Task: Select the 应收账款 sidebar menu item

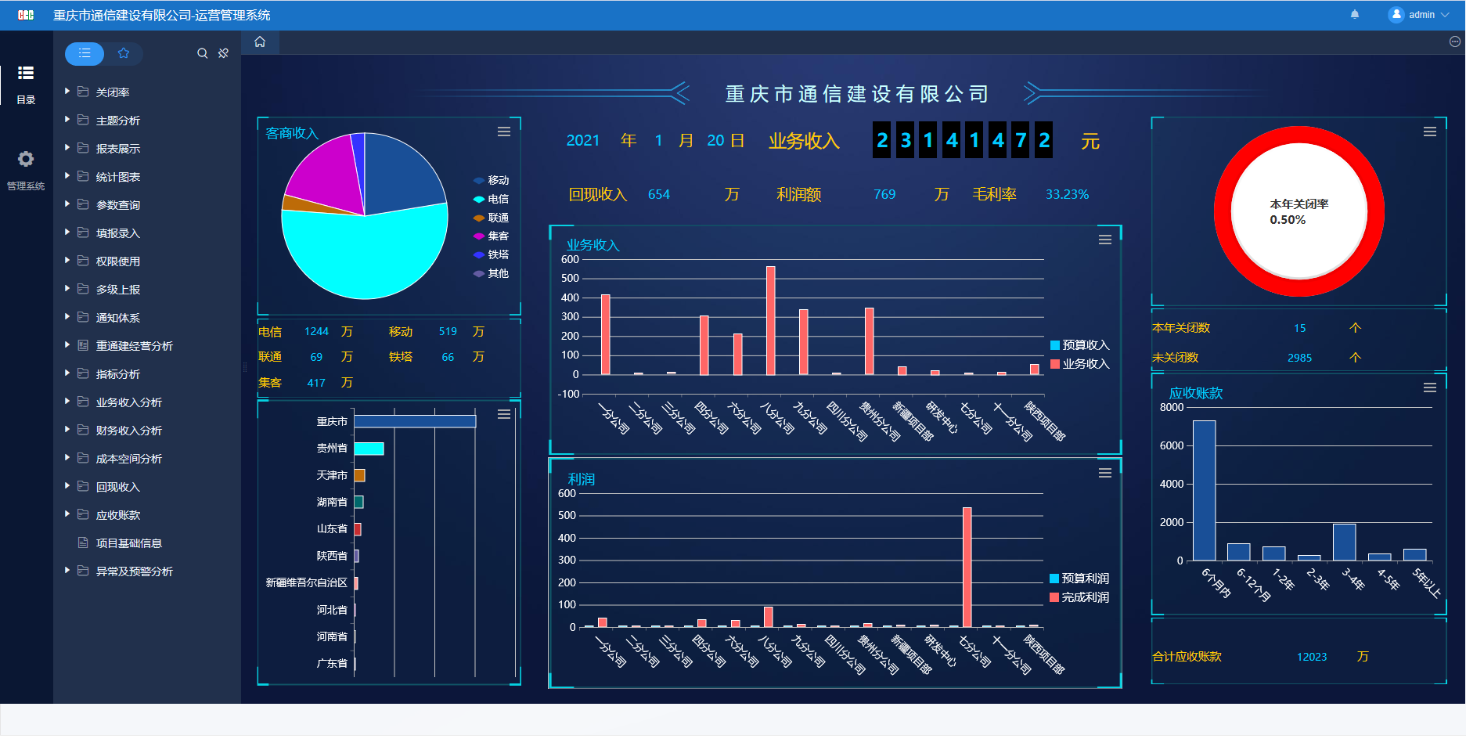Action: 117,515
